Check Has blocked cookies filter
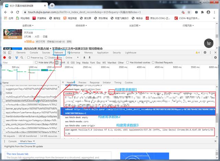The height and width of the screenshot is (161, 220). click(128, 62)
